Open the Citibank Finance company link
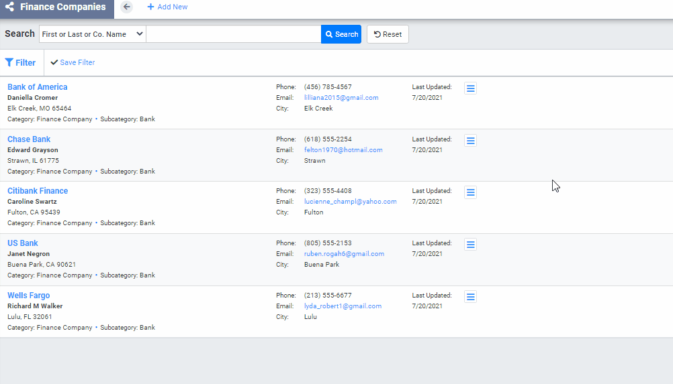The image size is (673, 384). [x=38, y=191]
